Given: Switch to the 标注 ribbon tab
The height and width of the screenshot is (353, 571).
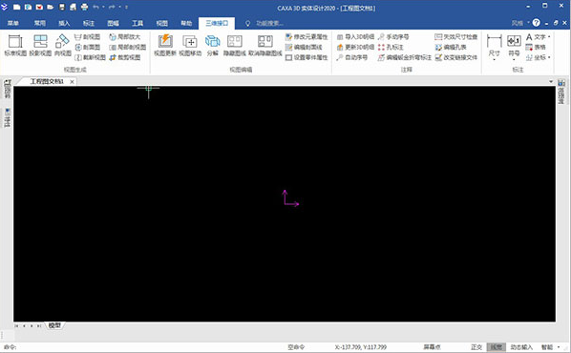Looking at the screenshot, I should pyautogui.click(x=89, y=23).
